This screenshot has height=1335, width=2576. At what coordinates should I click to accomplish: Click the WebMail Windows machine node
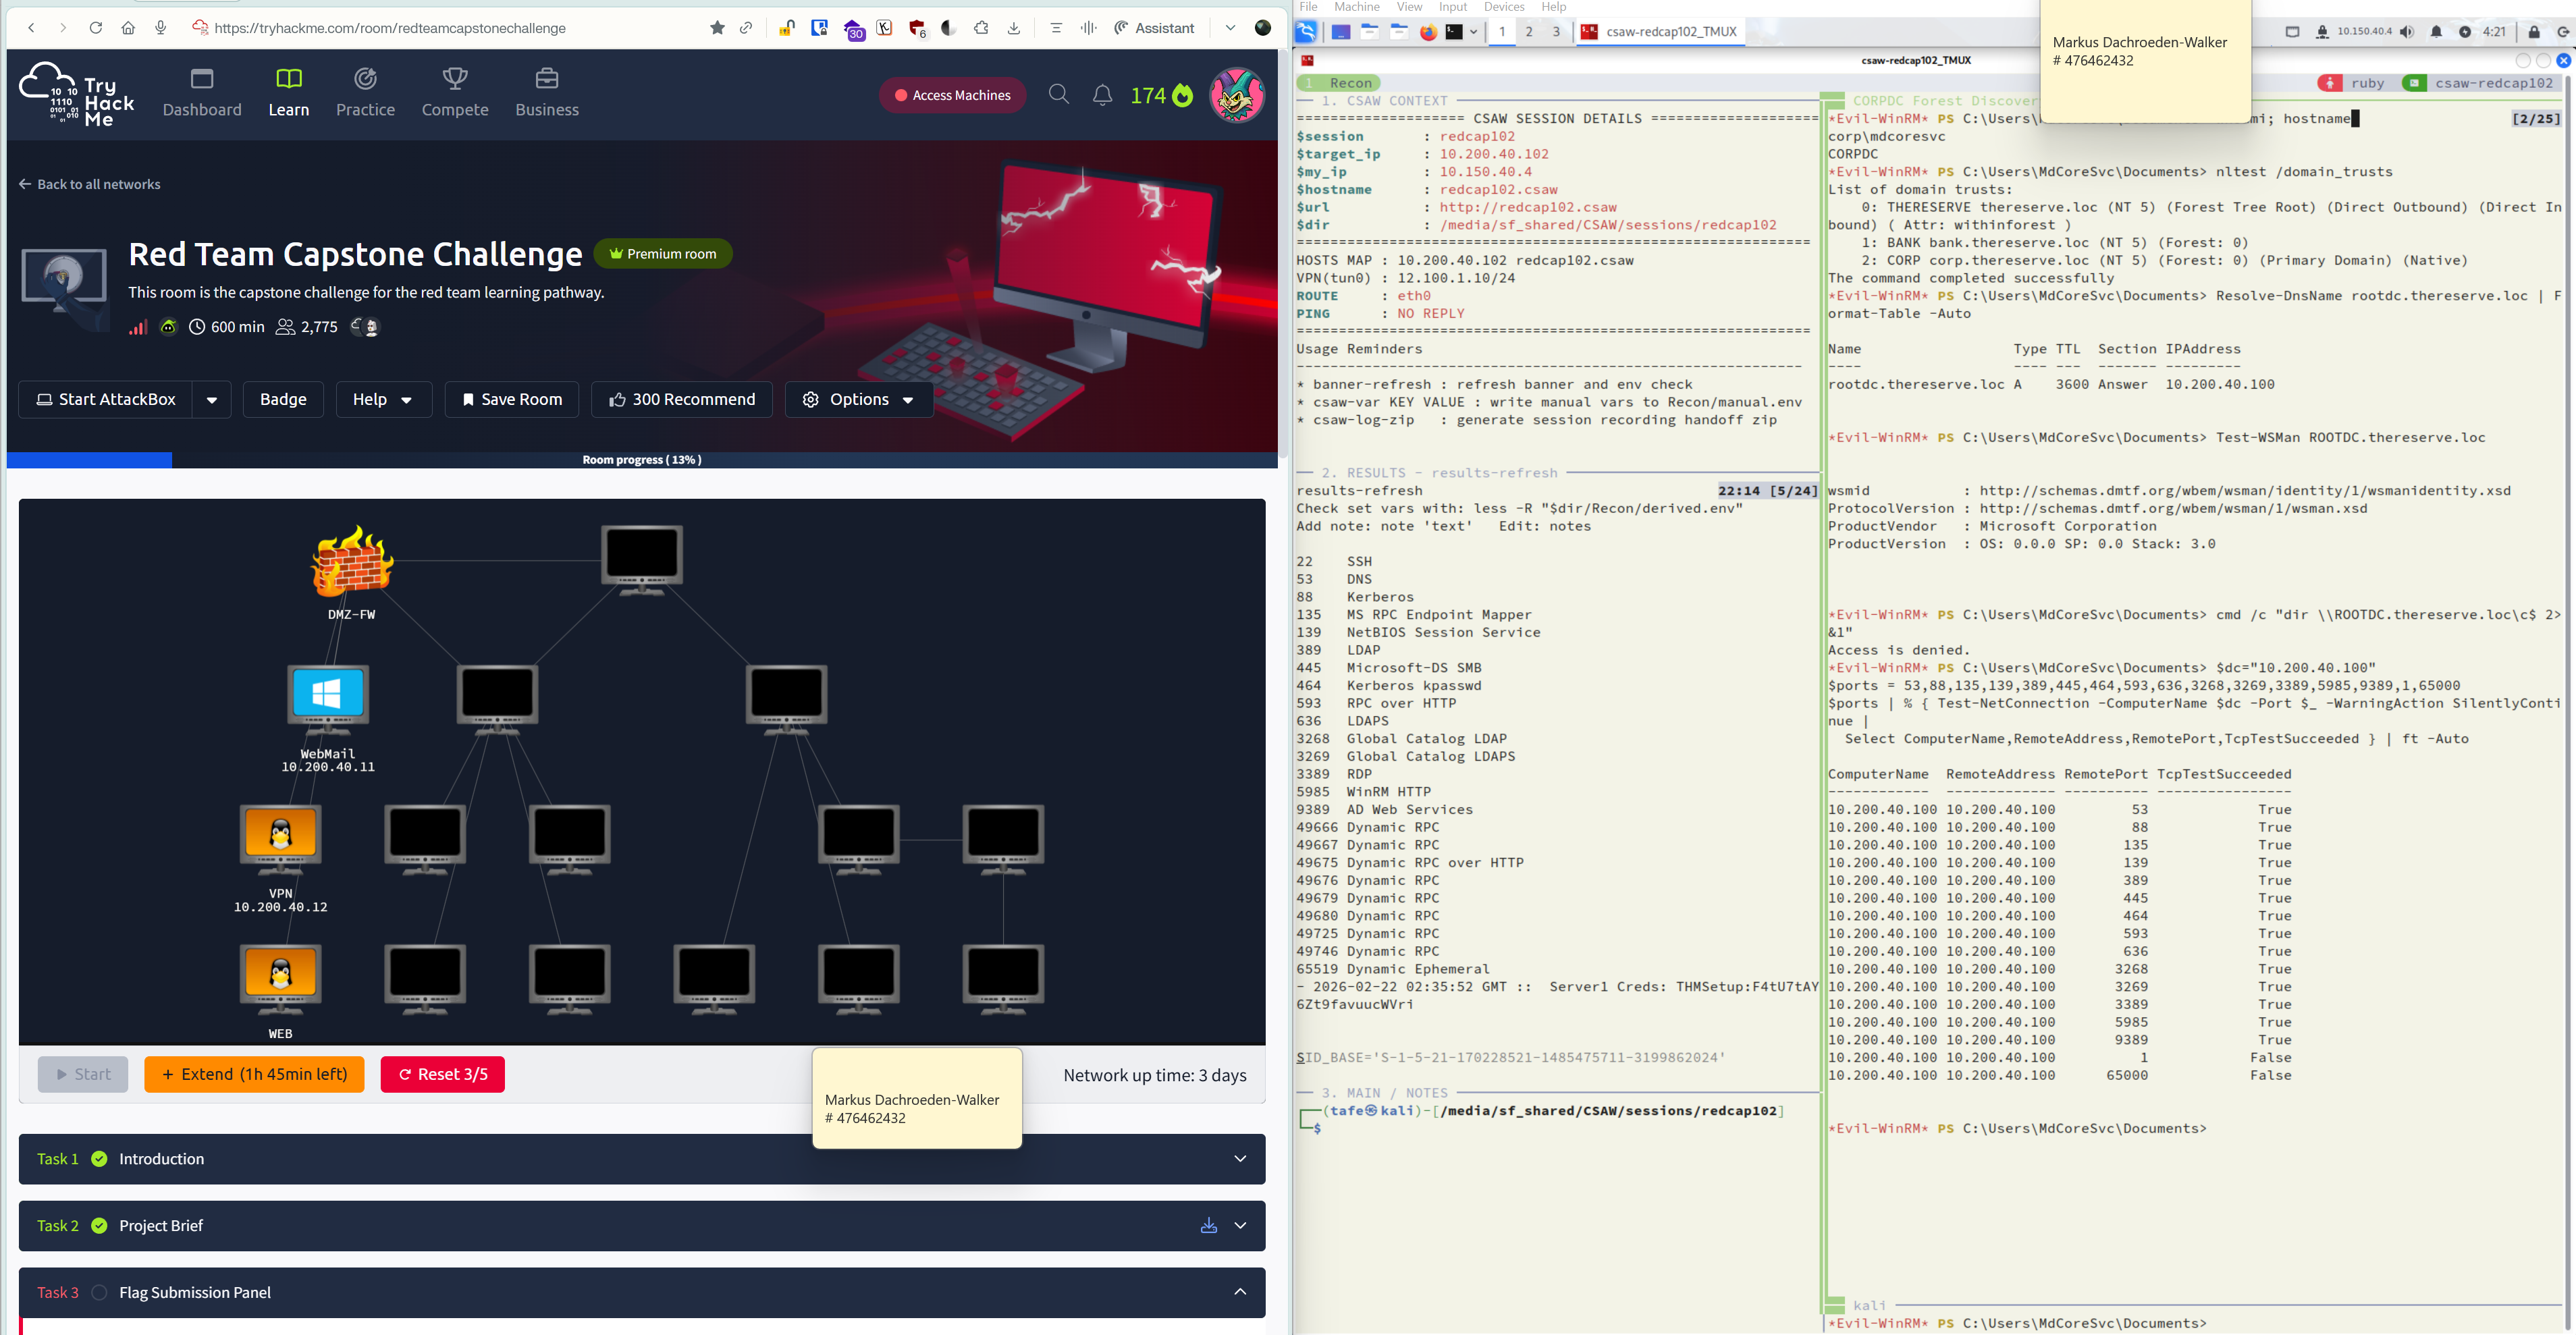coord(328,694)
